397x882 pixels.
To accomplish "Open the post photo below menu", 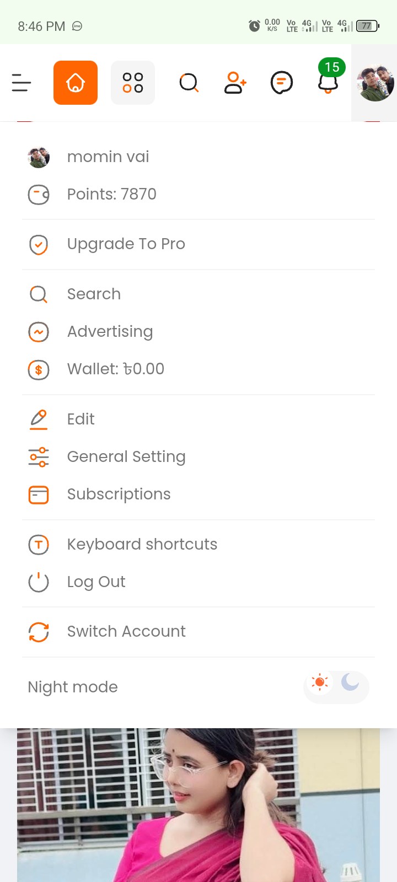I will coord(198,805).
